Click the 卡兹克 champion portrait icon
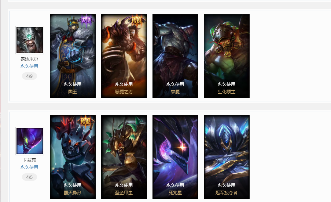The image size is (331, 202). [x=30, y=141]
